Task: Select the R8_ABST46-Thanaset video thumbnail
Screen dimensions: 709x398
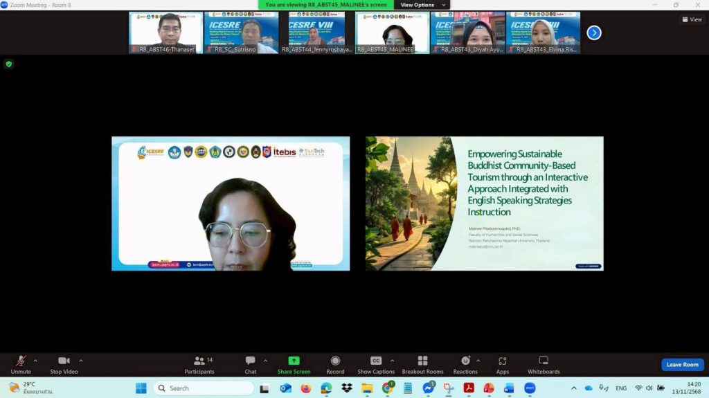Action: [165, 33]
